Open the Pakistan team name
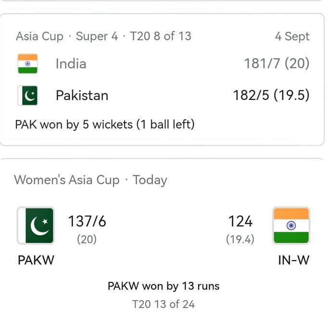The height and width of the screenshot is (327, 327). (x=82, y=96)
